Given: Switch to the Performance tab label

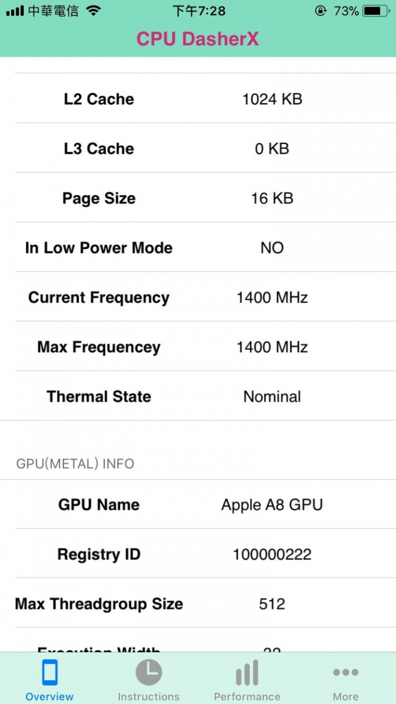Looking at the screenshot, I should pyautogui.click(x=247, y=696).
